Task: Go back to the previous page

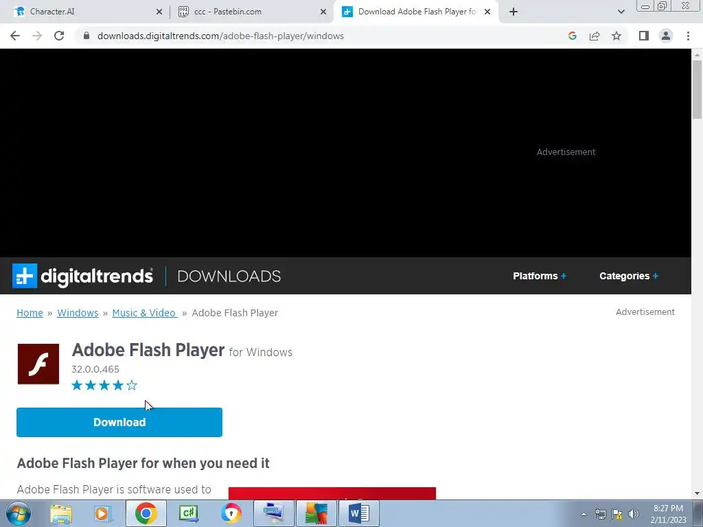Action: [x=15, y=36]
